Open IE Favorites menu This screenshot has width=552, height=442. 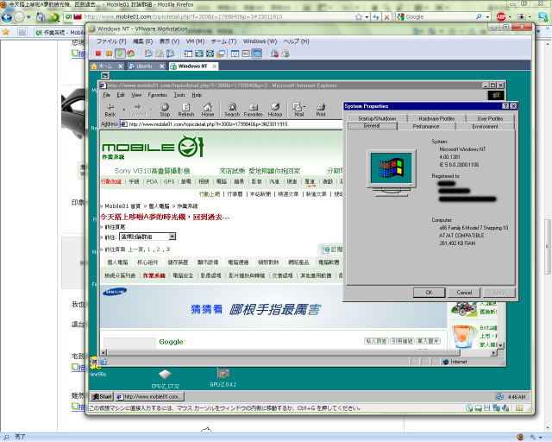click(157, 95)
